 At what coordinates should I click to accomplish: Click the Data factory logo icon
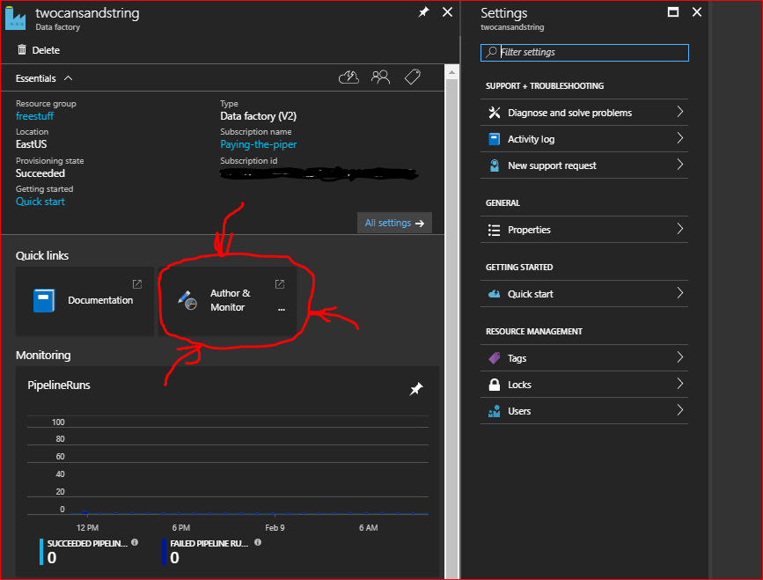16,18
